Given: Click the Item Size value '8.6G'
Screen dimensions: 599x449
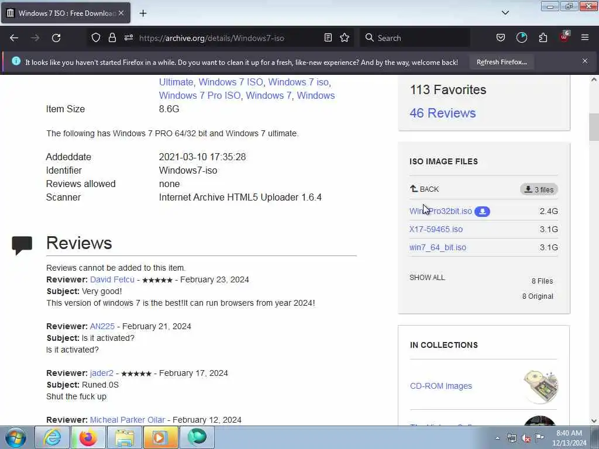Looking at the screenshot, I should point(169,109).
